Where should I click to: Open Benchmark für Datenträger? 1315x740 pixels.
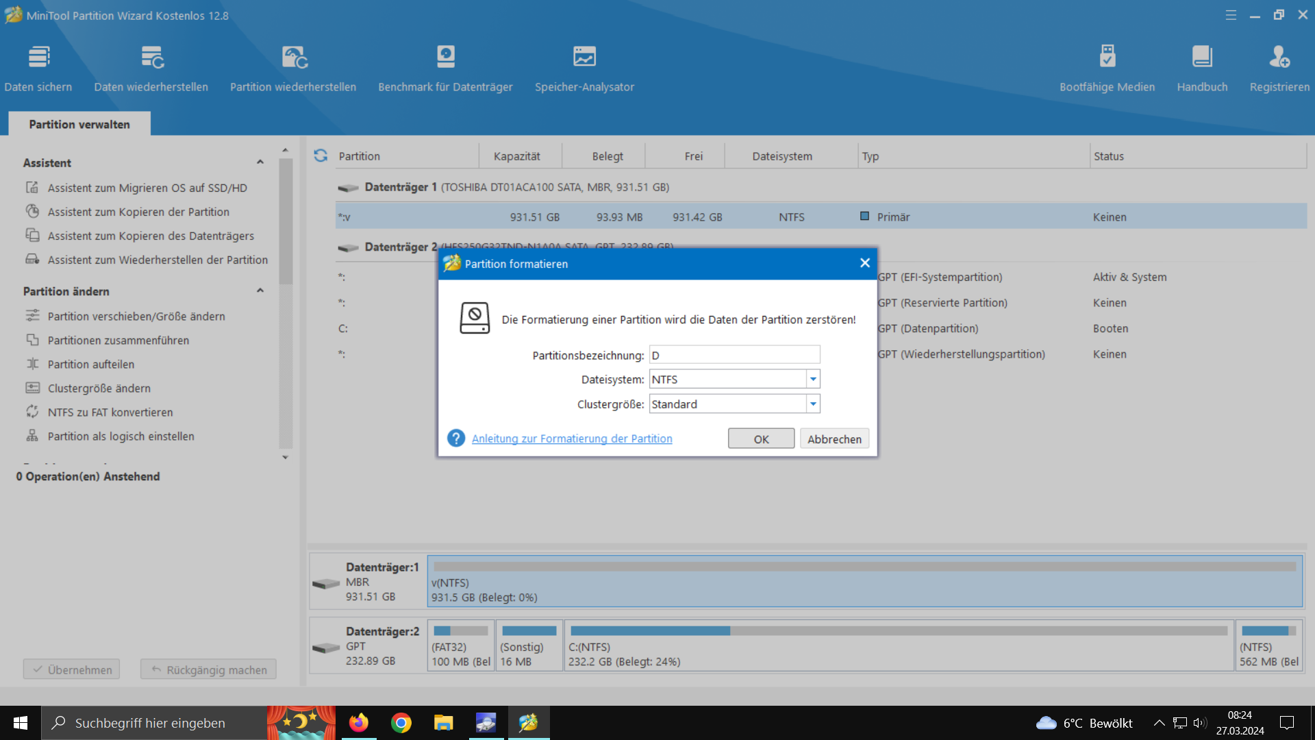coord(445,58)
